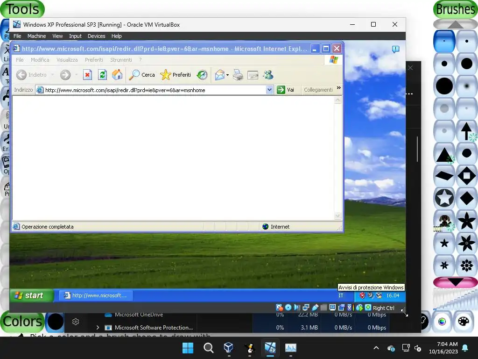Click the Forward arrow button in Internet Explorer
The width and height of the screenshot is (478, 359).
65,75
